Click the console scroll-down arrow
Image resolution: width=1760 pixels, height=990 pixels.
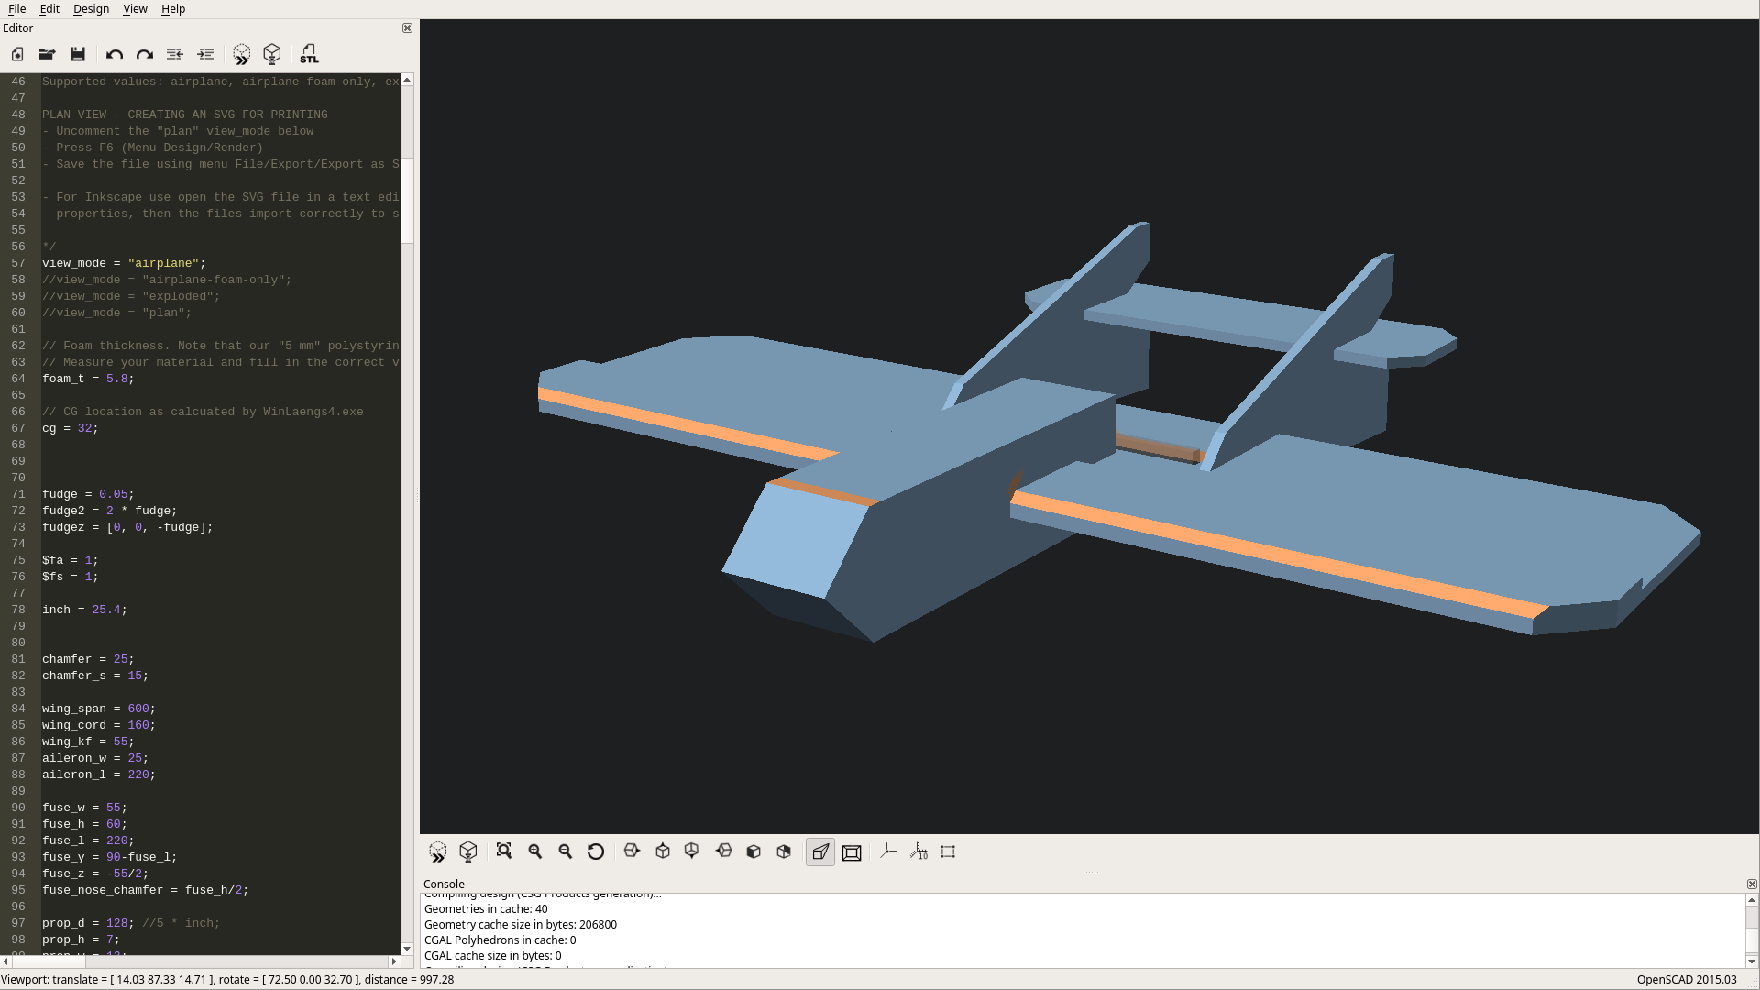click(1752, 962)
